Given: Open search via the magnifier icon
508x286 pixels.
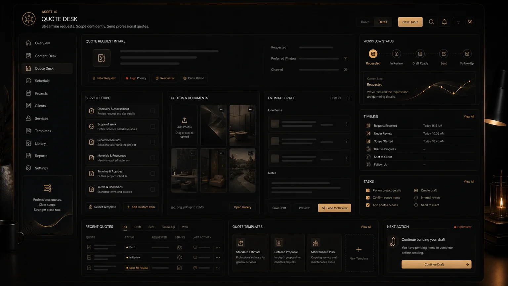Looking at the screenshot, I should coord(431,22).
